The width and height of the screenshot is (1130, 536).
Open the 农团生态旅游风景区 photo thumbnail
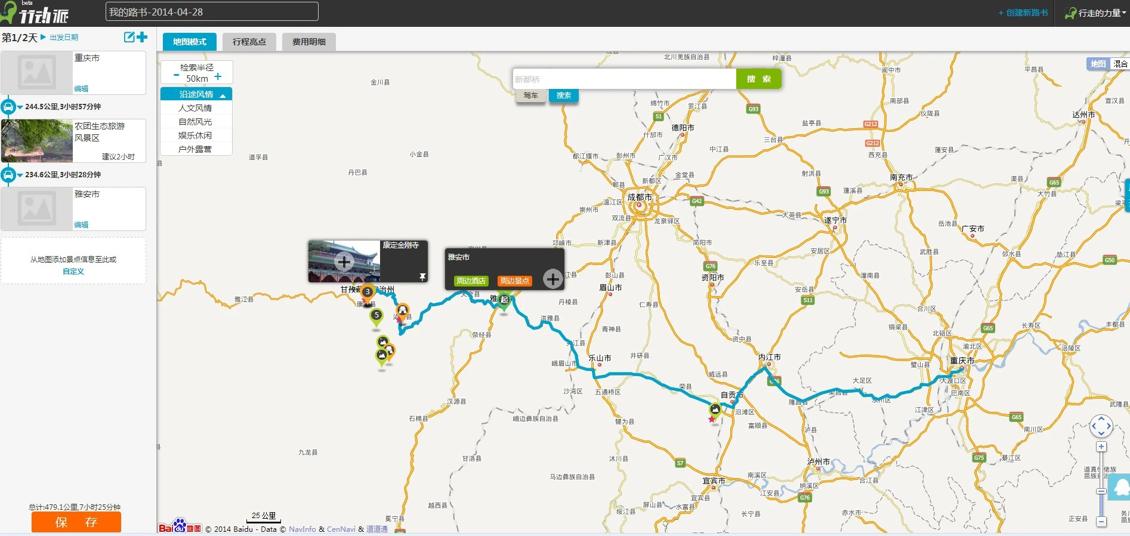click(37, 141)
